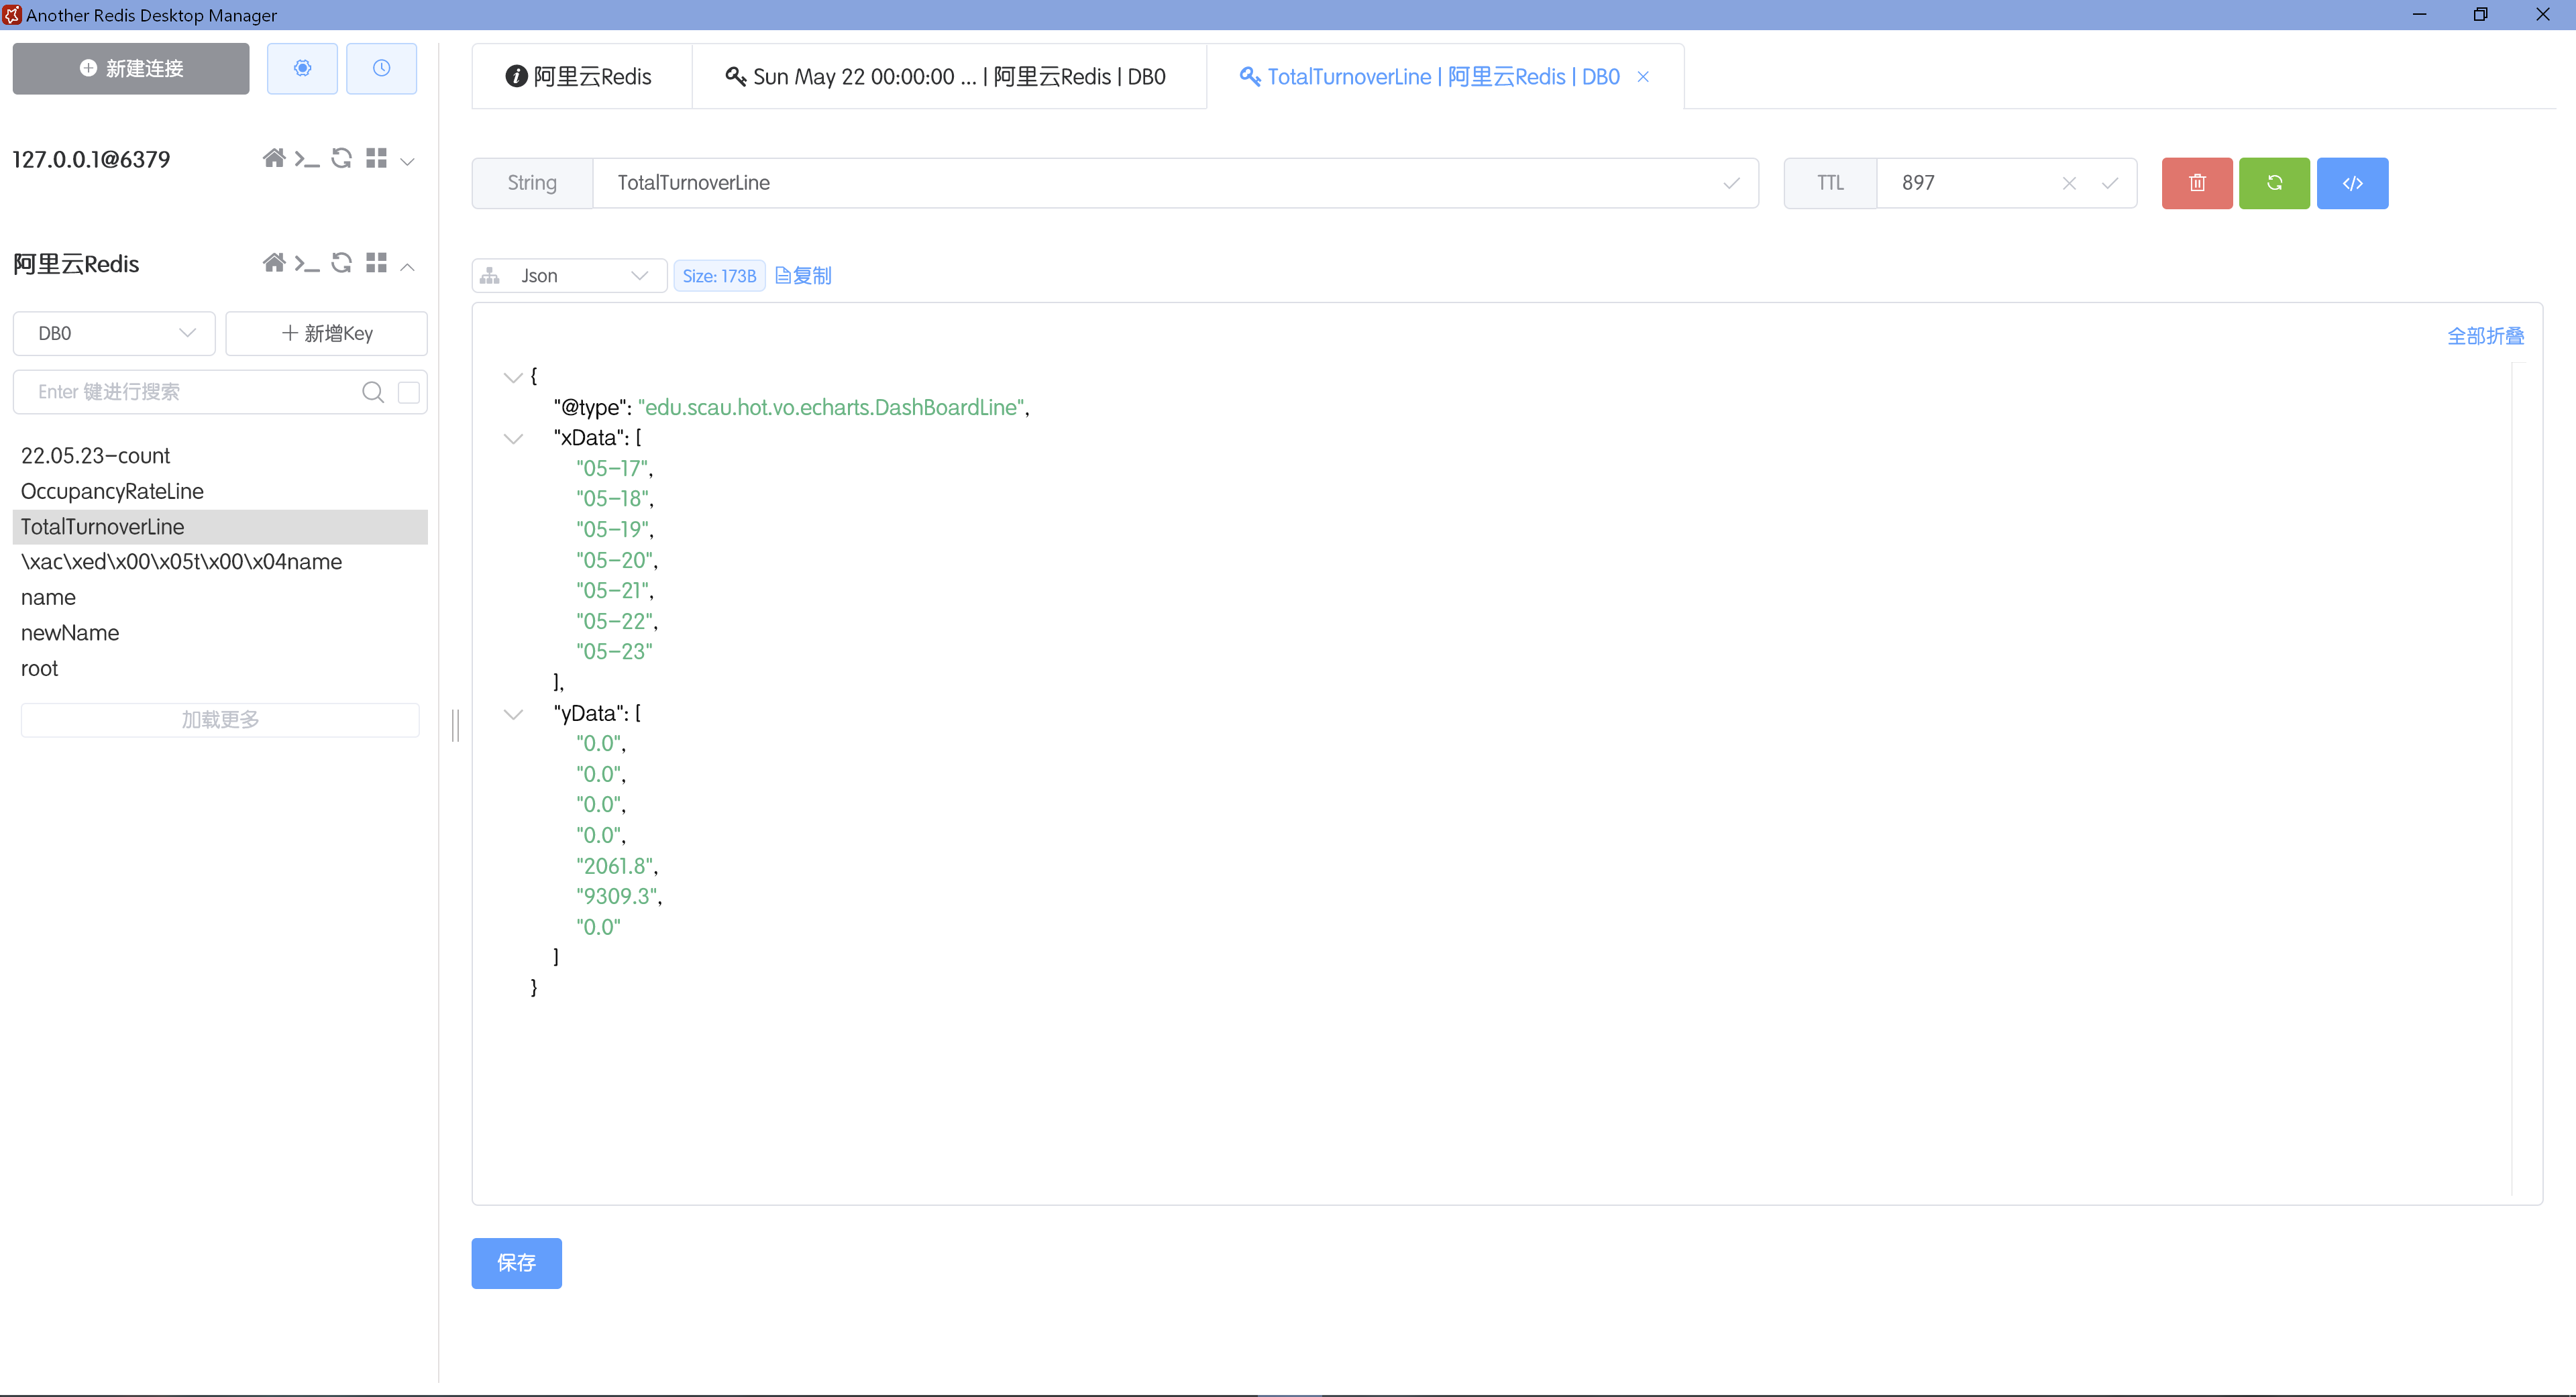Open the Json format viewer dropdown

click(x=569, y=276)
